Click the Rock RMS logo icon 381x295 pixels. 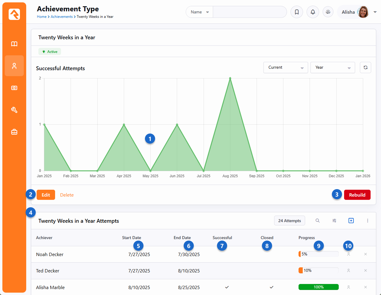14,14
